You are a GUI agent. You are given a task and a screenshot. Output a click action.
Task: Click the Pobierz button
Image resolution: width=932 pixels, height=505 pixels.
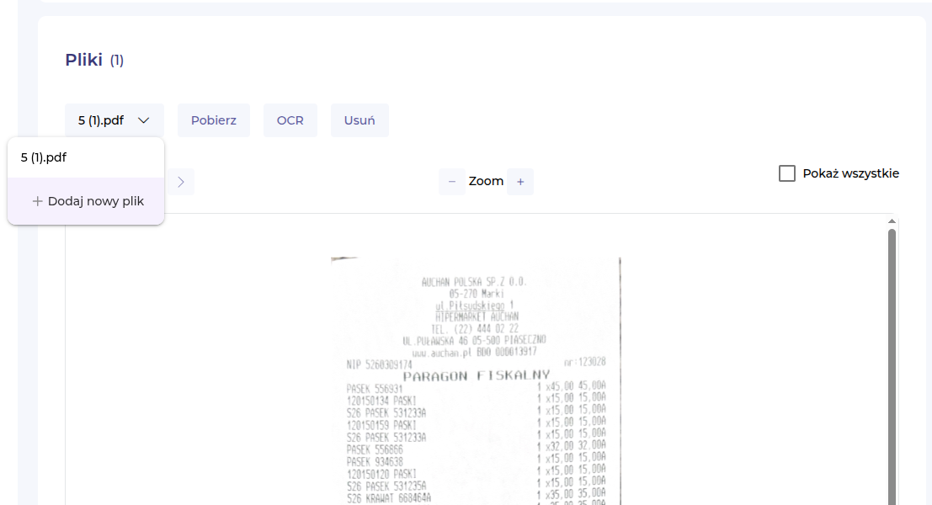[213, 120]
